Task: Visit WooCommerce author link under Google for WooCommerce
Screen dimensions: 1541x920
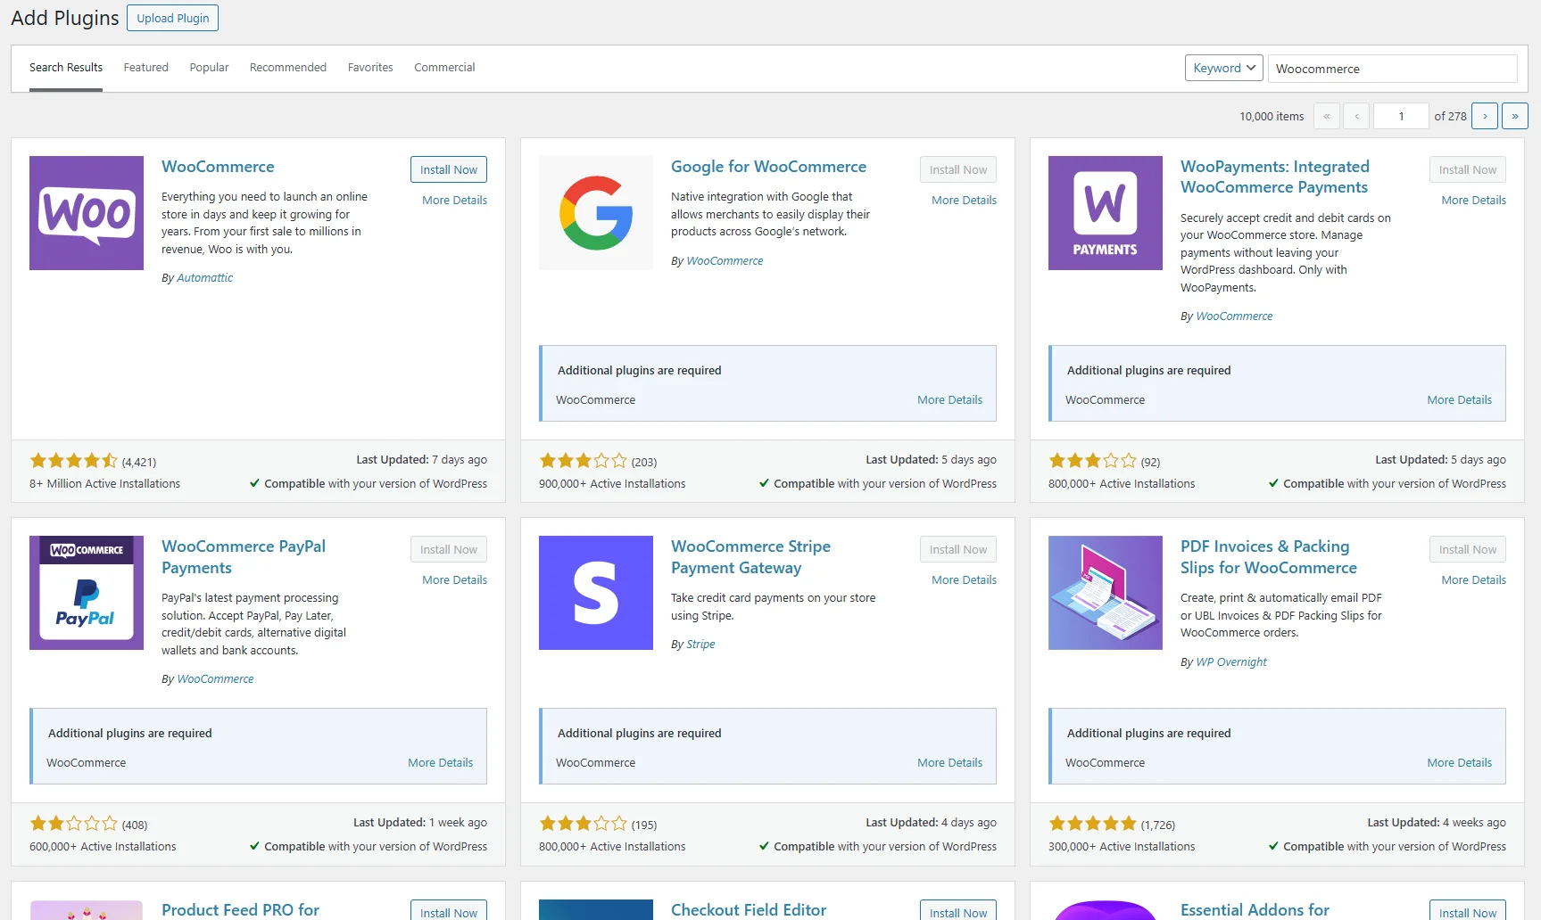Action: pos(725,261)
